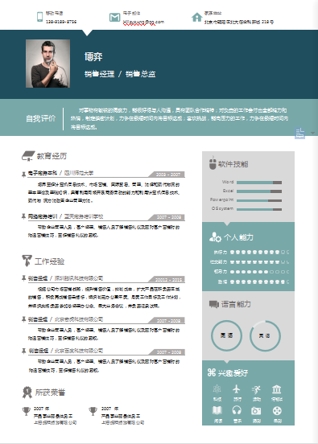
Task: Click the 自我评价 heading label
Action: tap(41, 118)
